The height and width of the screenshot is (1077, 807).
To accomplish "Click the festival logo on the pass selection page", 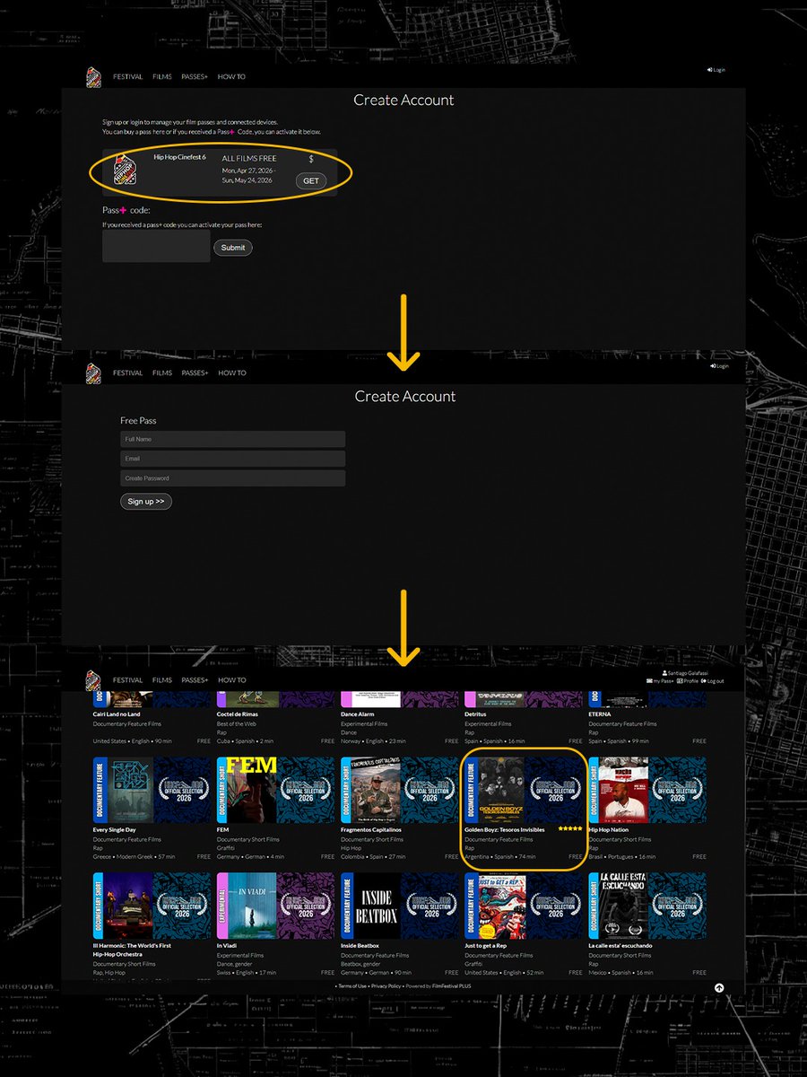I will tap(93, 77).
